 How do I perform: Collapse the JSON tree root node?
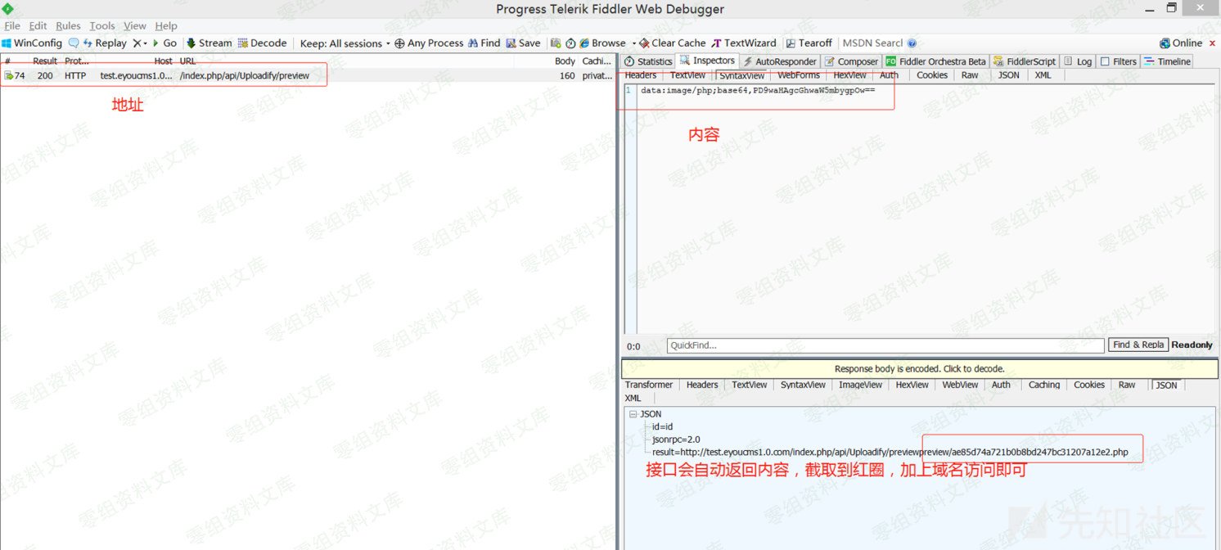[633, 414]
